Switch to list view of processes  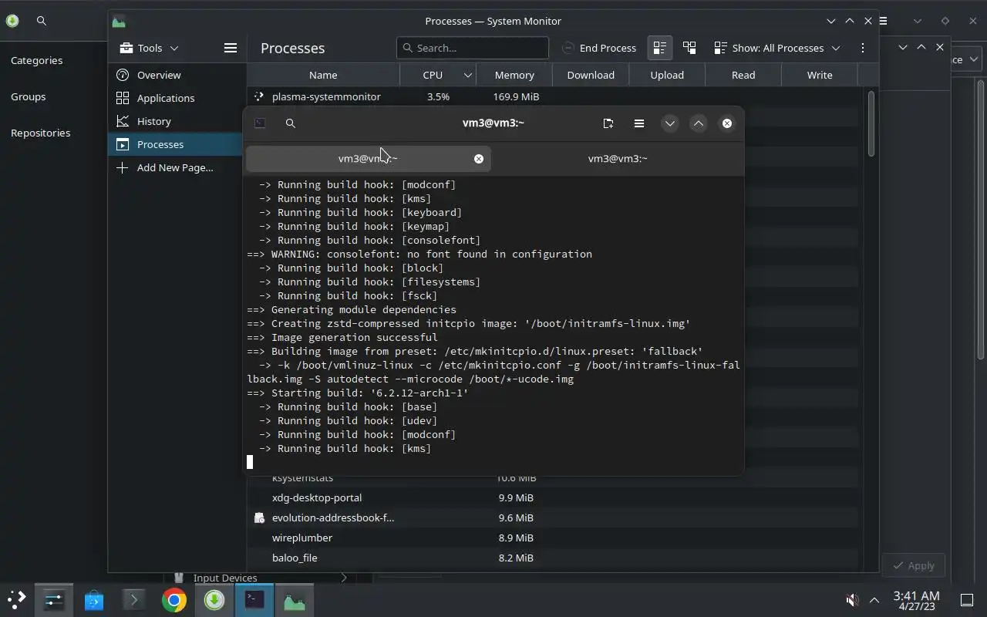click(659, 48)
